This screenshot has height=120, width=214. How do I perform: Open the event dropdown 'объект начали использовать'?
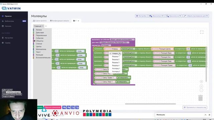(x=122, y=40)
